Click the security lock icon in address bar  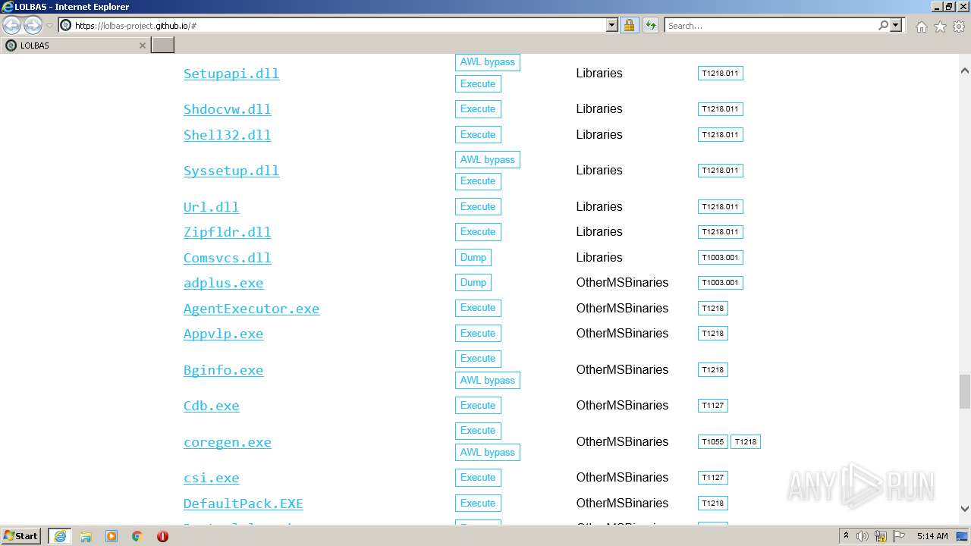click(629, 25)
